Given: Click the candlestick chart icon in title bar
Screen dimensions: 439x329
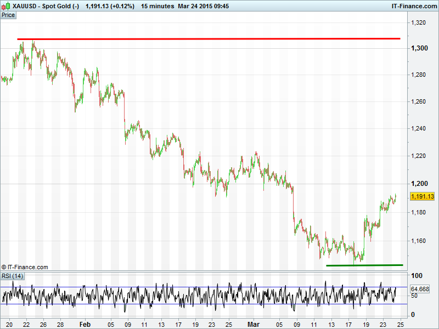Looking at the screenshot, I should [6, 6].
